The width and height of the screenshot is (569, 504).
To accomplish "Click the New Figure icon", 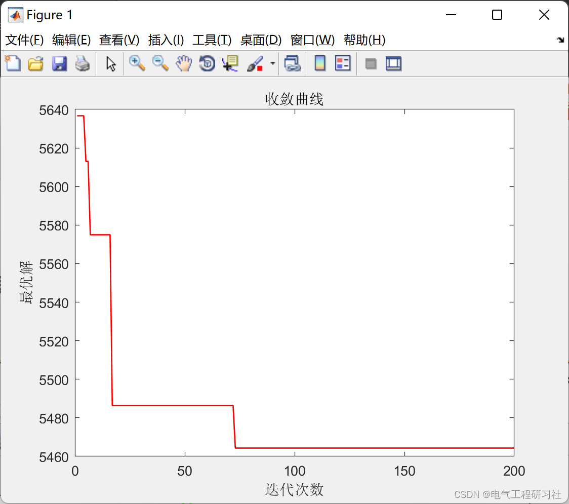I will (x=13, y=63).
